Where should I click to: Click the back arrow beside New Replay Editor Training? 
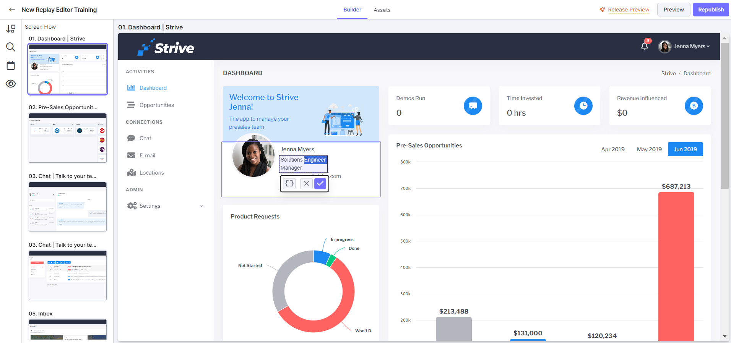pos(12,10)
